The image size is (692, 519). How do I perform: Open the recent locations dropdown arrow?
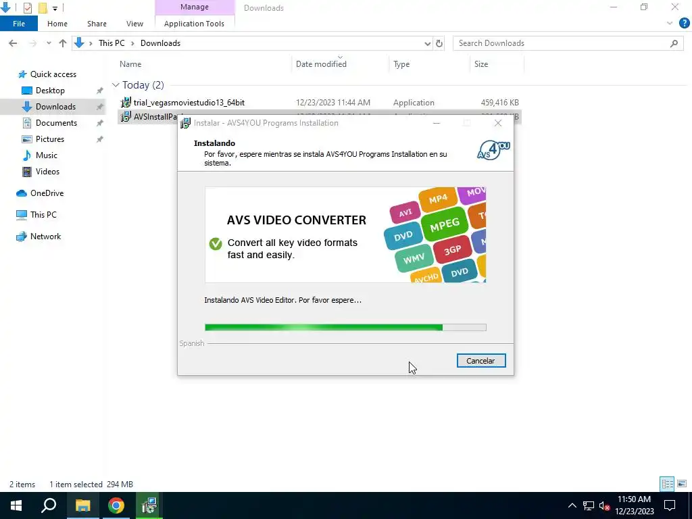[49, 43]
